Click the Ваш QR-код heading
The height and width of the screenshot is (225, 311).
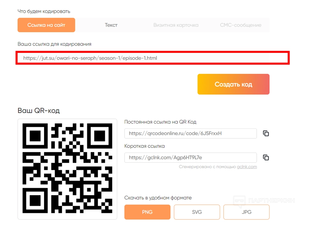pos(39,111)
